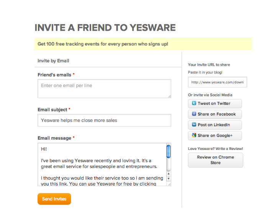Click the message scrollbar up arrow

(169, 174)
